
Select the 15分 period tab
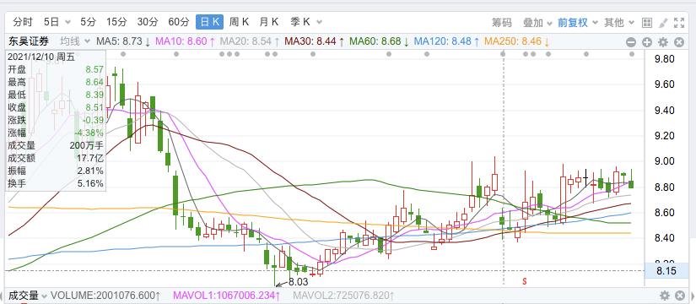[116, 22]
